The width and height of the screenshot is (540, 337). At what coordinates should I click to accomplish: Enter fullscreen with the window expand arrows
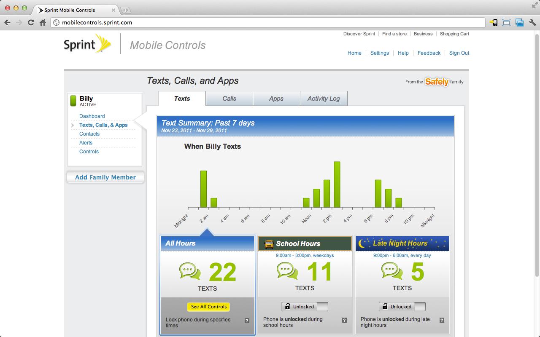[x=535, y=5]
